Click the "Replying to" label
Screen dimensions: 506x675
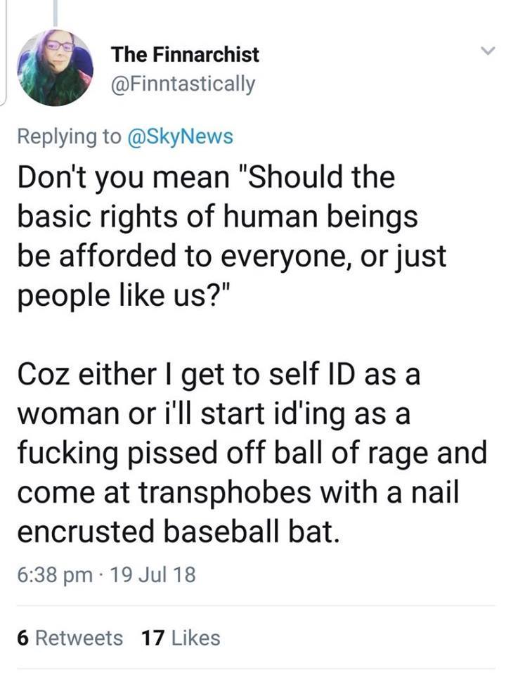(70, 136)
